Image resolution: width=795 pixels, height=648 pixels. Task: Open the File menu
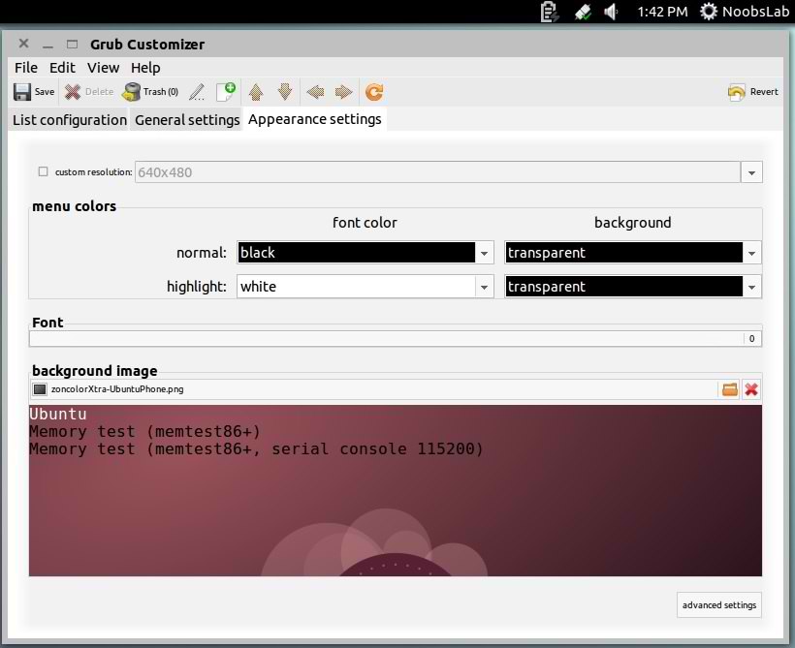click(26, 68)
